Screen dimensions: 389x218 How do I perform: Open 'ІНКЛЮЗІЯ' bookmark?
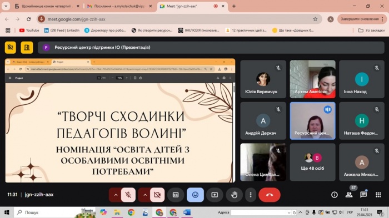(199, 30)
